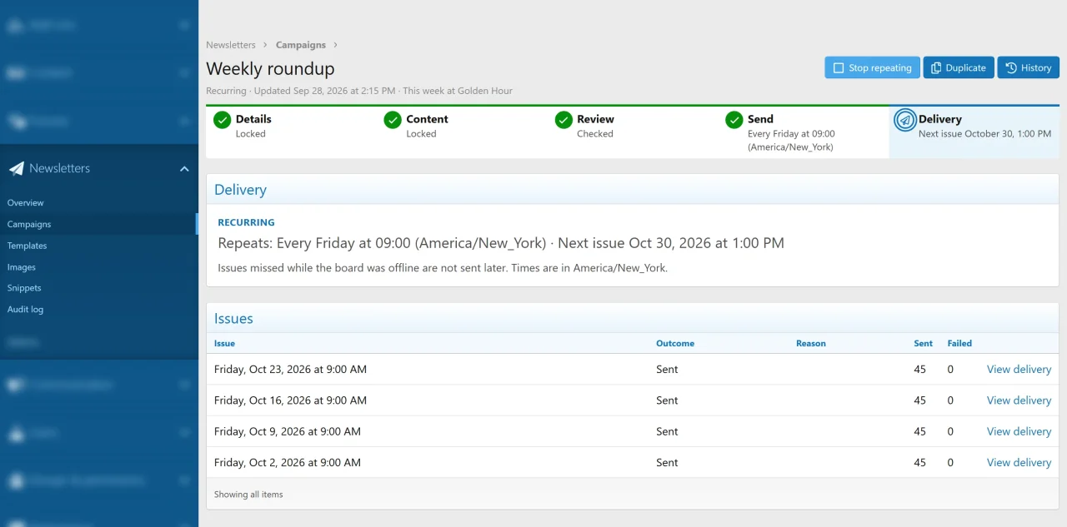Viewport: 1067px width, 527px height.
Task: Sort by the Failed column header
Action: pos(959,343)
